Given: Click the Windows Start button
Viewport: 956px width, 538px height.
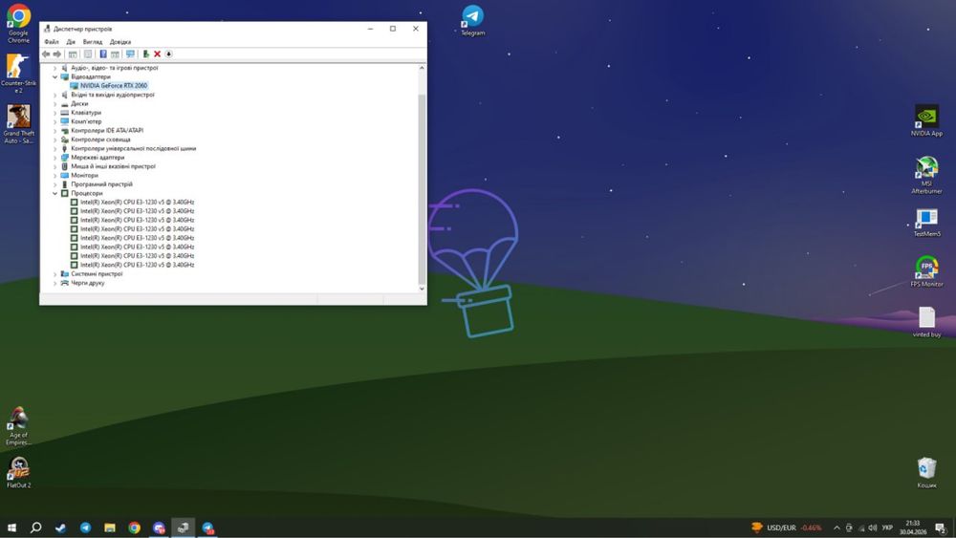Looking at the screenshot, I should [x=11, y=527].
